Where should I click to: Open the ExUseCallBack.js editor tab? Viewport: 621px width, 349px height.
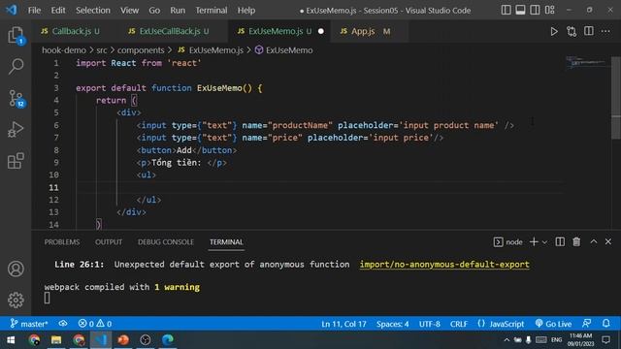click(x=171, y=31)
